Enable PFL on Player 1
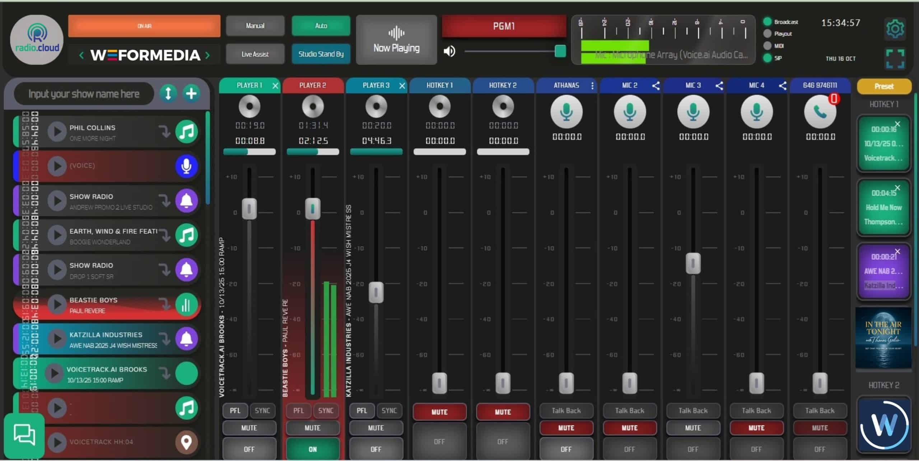 235,410
